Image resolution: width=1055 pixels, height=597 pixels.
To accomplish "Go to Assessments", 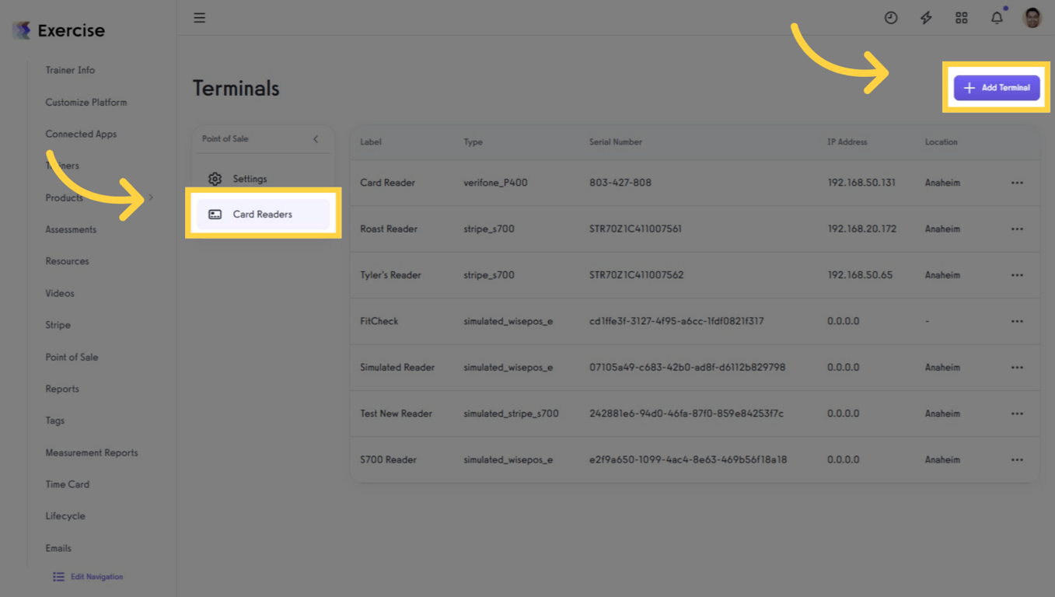I will 71,229.
